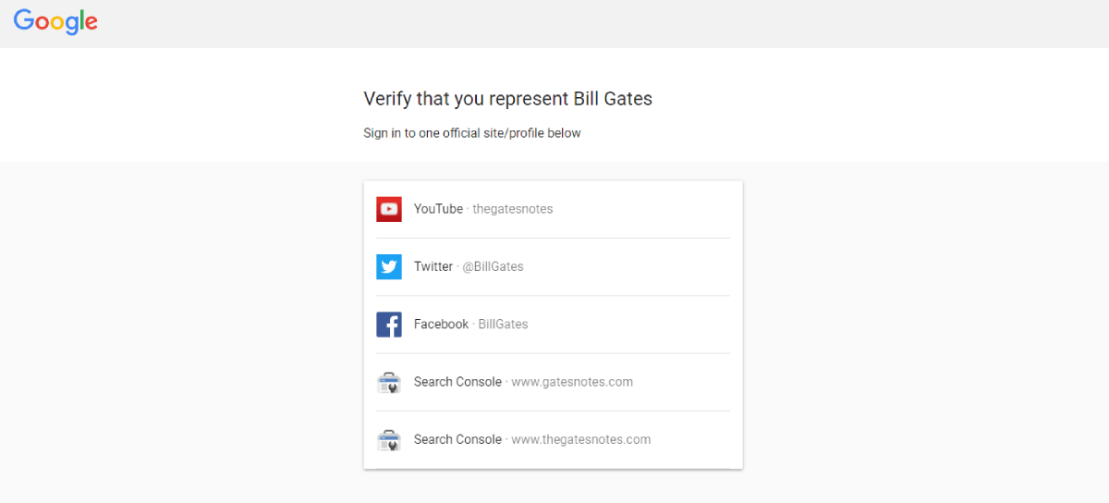Open the www.thegatesnotes.com site option

coord(581,440)
